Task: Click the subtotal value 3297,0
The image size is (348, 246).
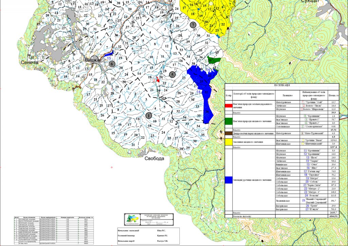Action: [x=334, y=147]
